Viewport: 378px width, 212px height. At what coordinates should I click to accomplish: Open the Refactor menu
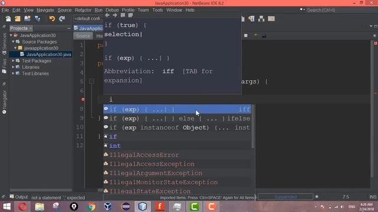click(x=83, y=10)
